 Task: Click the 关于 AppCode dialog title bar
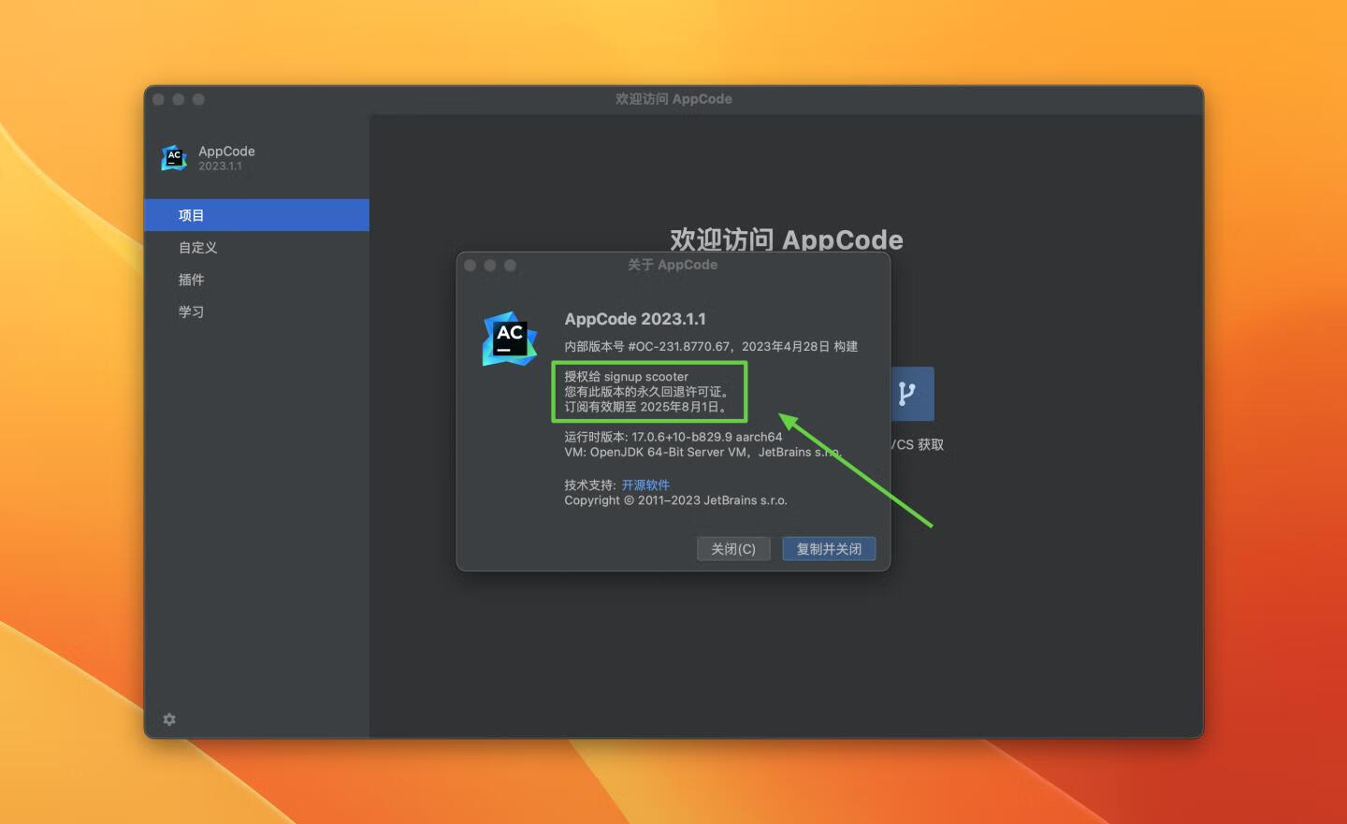click(x=673, y=266)
